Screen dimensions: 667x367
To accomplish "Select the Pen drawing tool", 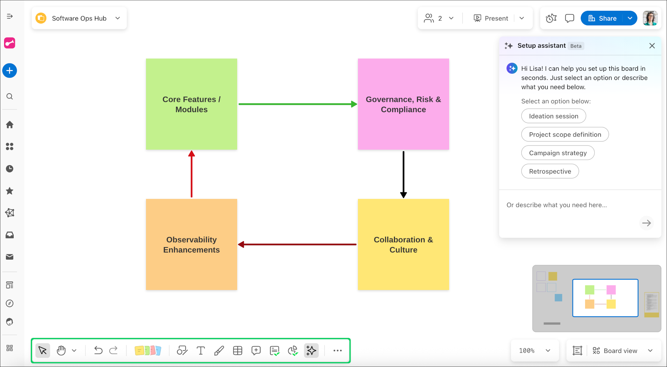I will 219,350.
